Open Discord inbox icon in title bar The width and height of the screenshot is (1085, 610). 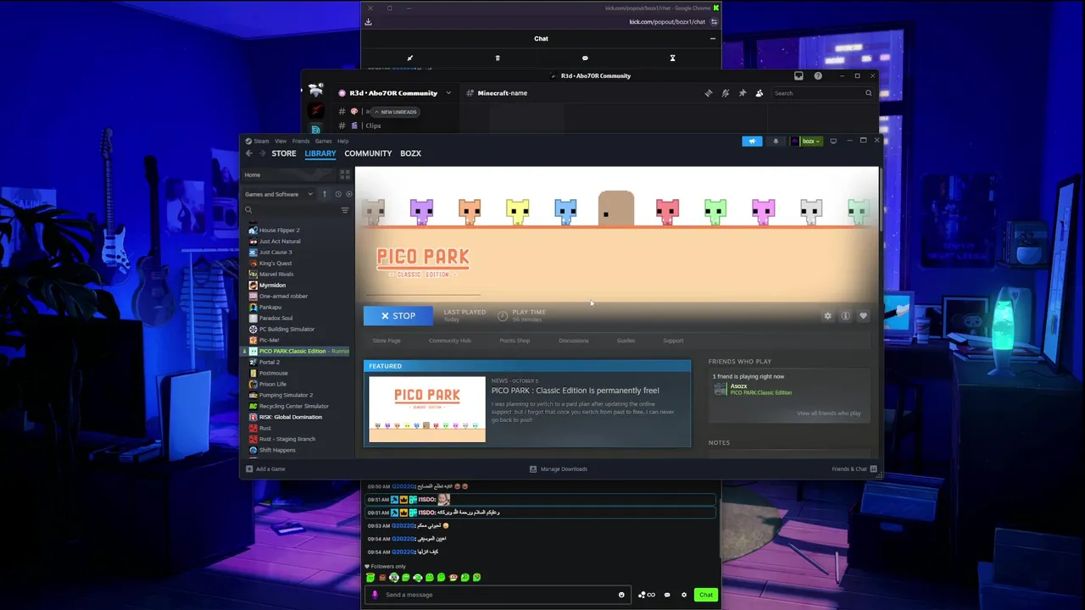click(x=798, y=76)
